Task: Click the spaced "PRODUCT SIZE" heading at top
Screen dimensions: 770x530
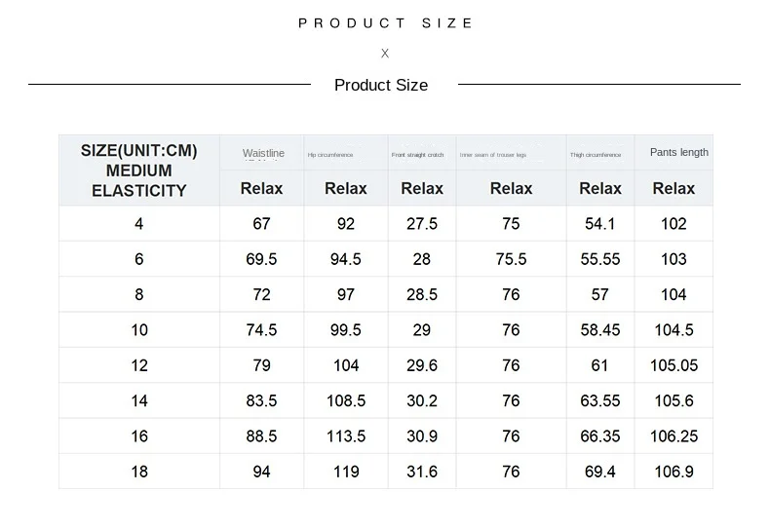Action: (386, 23)
